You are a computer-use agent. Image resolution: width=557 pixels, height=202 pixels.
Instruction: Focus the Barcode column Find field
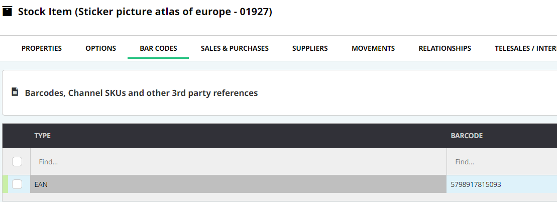[x=502, y=162]
